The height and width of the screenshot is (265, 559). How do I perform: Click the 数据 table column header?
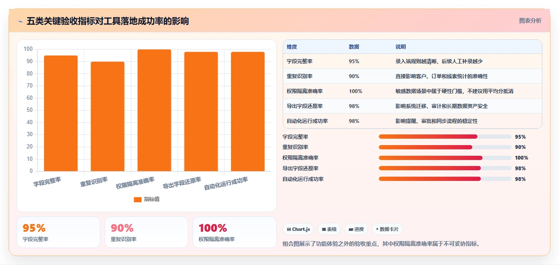point(354,47)
